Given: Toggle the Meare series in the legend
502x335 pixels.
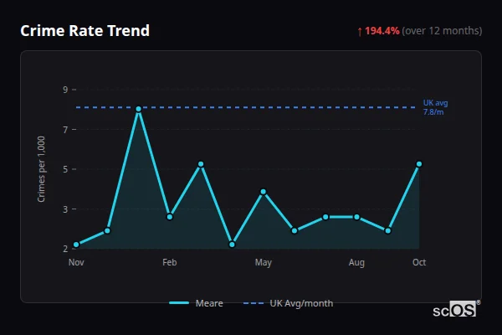Looking at the screenshot, I should tap(196, 303).
